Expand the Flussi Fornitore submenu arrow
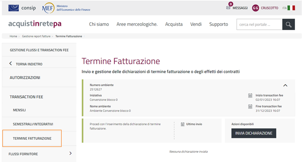This screenshot has height=162, width=302. tap(70, 153)
